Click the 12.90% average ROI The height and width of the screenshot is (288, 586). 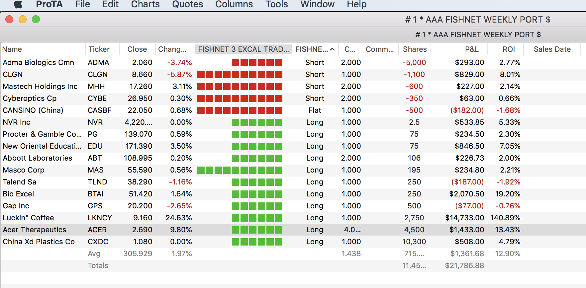[508, 253]
